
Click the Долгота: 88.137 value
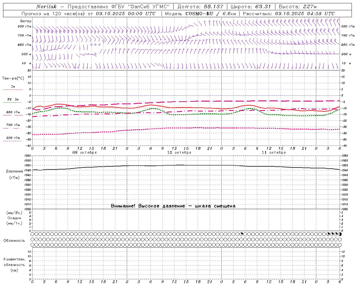[200, 7]
